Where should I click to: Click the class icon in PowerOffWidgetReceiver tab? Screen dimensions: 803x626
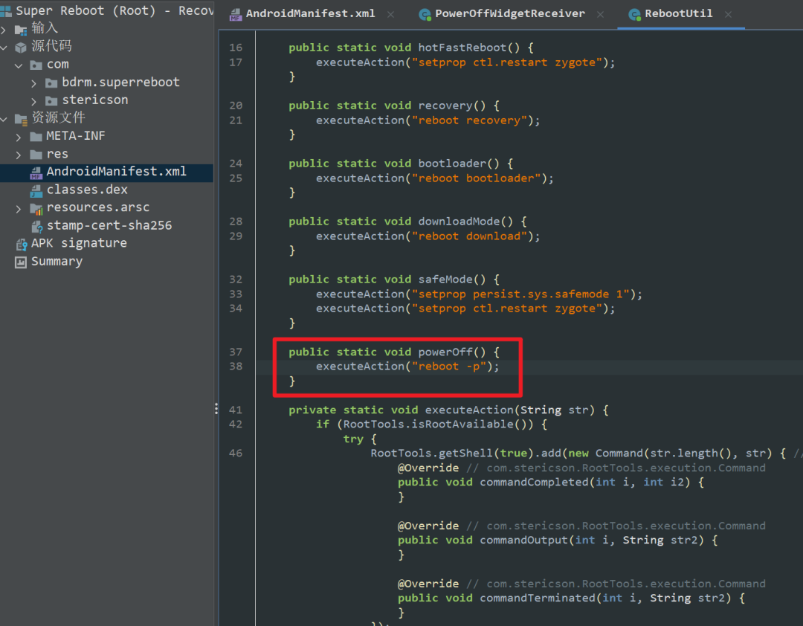click(x=425, y=15)
